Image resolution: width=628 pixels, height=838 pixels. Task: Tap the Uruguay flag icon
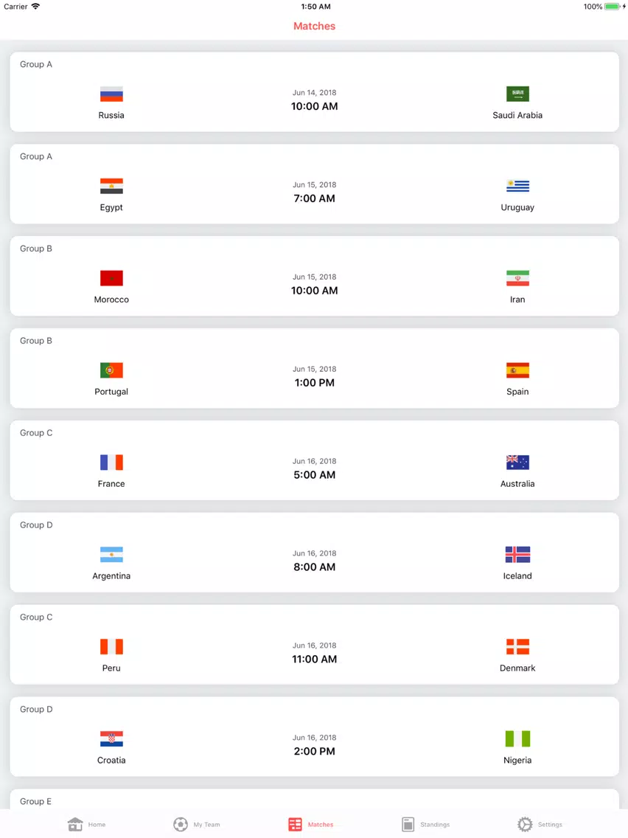click(x=517, y=186)
